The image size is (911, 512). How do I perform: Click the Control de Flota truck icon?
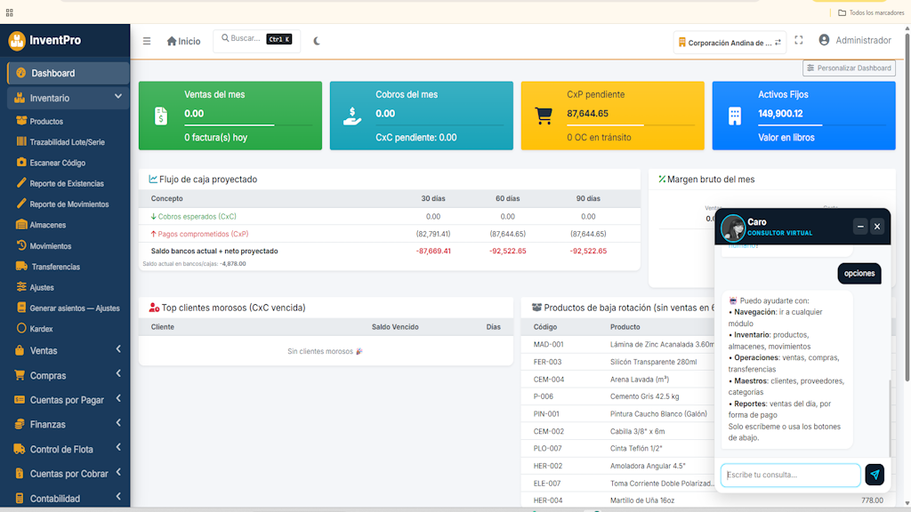(20, 449)
